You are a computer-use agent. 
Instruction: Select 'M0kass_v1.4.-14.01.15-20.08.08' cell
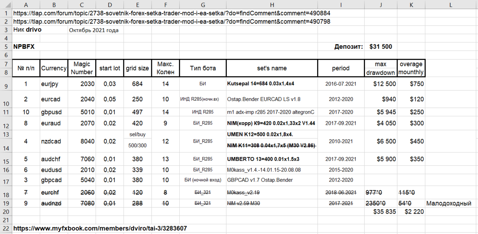tap(272, 170)
